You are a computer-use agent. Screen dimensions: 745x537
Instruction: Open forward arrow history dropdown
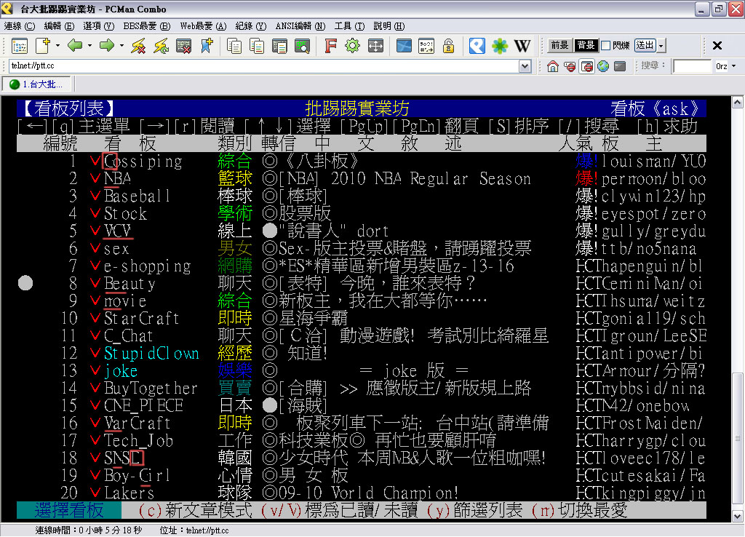(x=121, y=46)
